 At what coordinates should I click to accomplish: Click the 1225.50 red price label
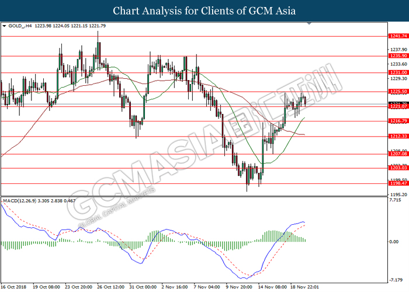[x=398, y=91]
